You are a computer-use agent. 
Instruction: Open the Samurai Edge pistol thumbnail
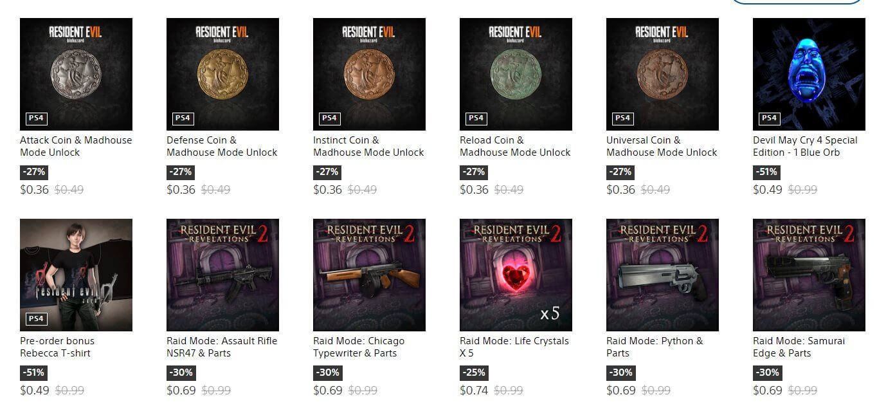coord(809,275)
